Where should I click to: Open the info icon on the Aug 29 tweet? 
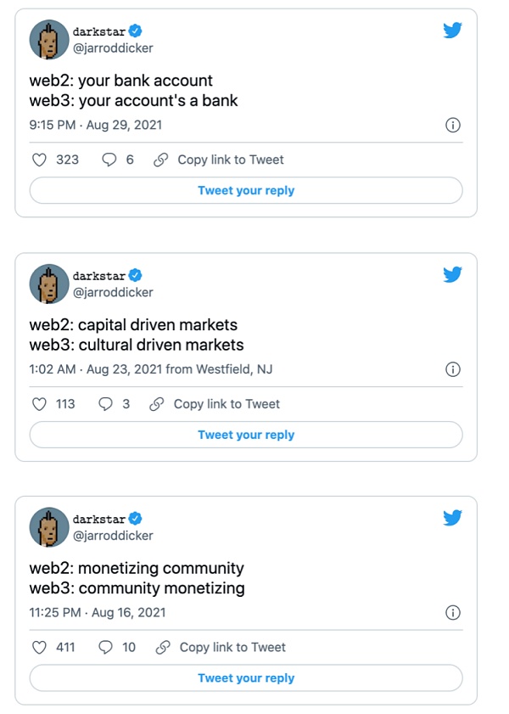click(x=453, y=126)
